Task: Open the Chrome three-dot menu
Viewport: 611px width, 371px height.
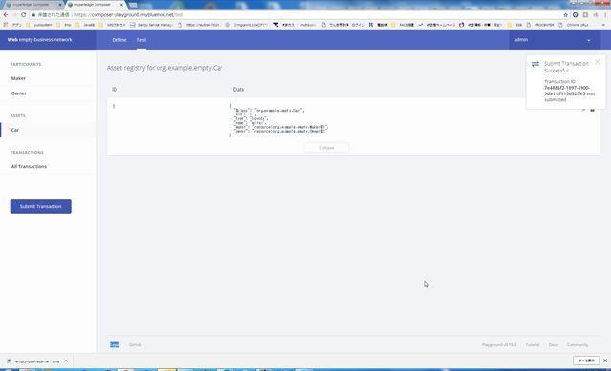Action: tap(605, 15)
